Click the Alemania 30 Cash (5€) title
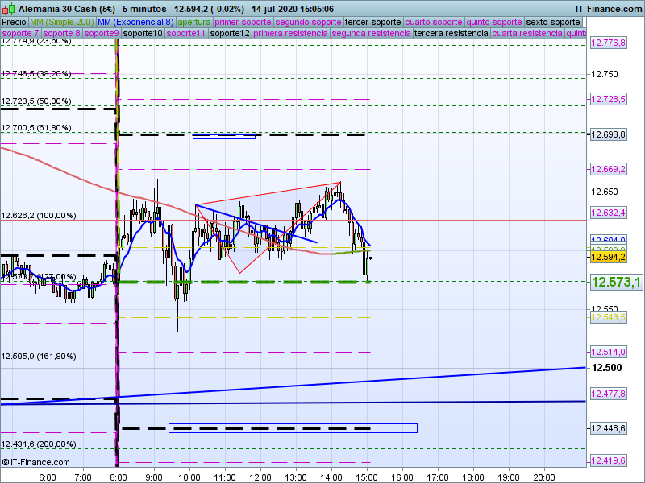The image size is (645, 483). (x=67, y=9)
